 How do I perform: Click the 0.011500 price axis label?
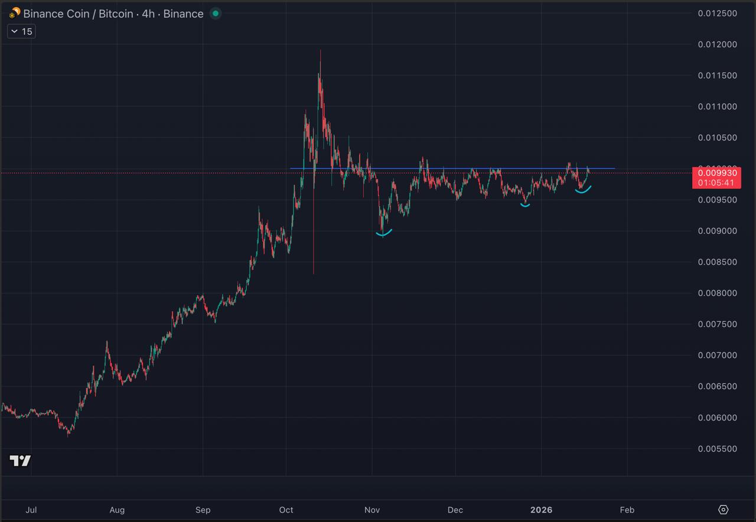point(717,76)
